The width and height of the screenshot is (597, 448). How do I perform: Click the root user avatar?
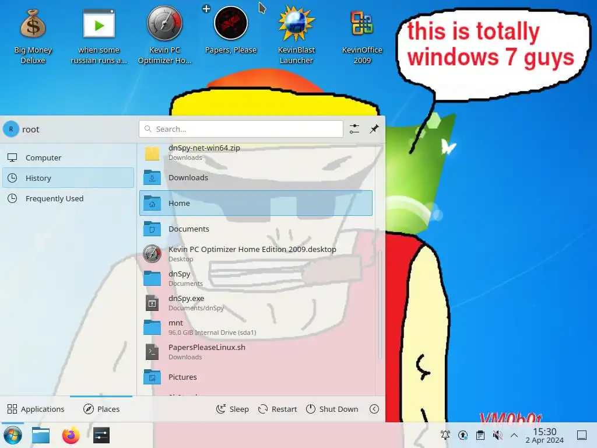tap(11, 129)
